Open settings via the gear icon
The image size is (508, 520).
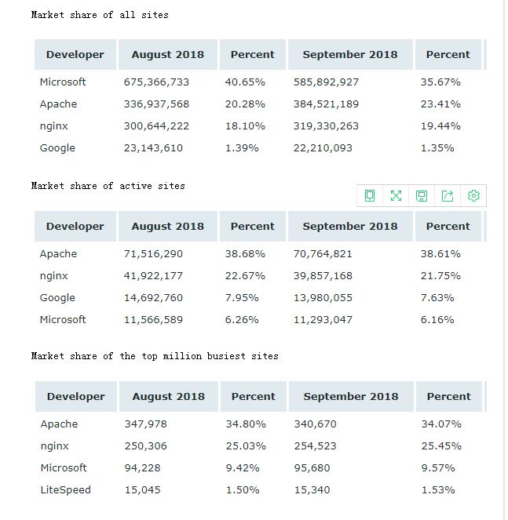click(473, 195)
